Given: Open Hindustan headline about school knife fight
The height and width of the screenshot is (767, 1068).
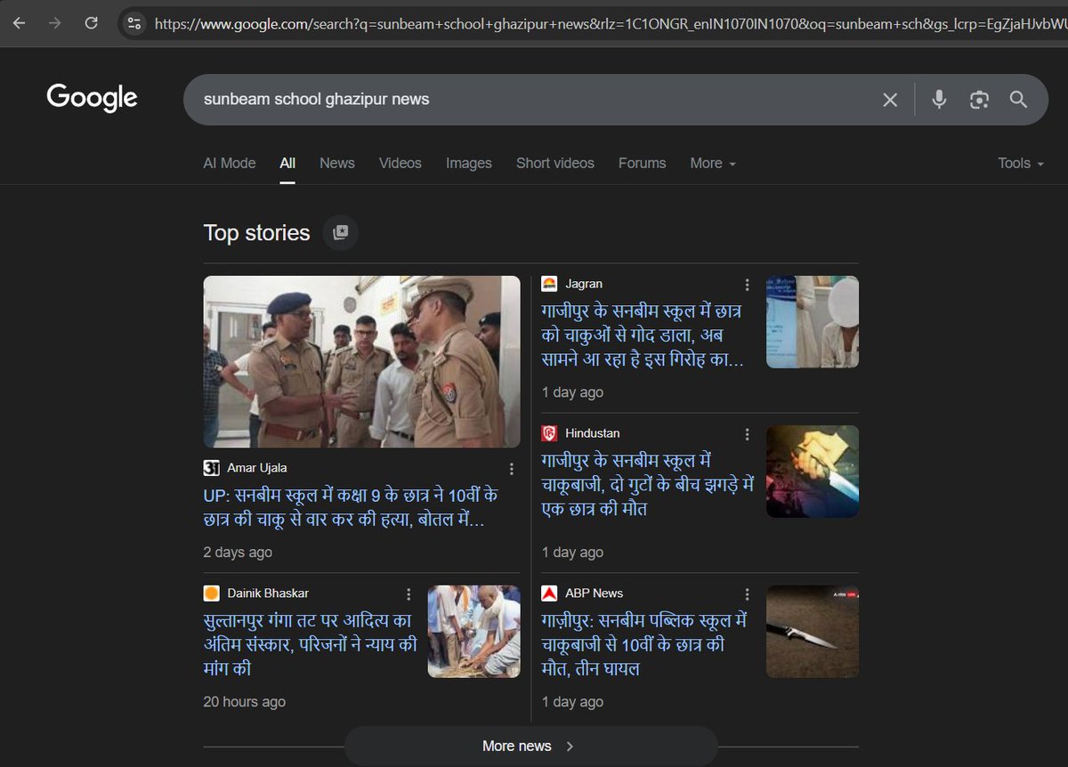Looking at the screenshot, I should pos(647,485).
